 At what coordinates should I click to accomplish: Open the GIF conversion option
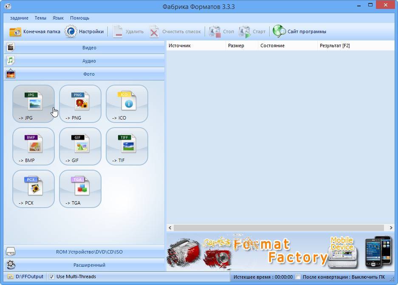click(80, 146)
